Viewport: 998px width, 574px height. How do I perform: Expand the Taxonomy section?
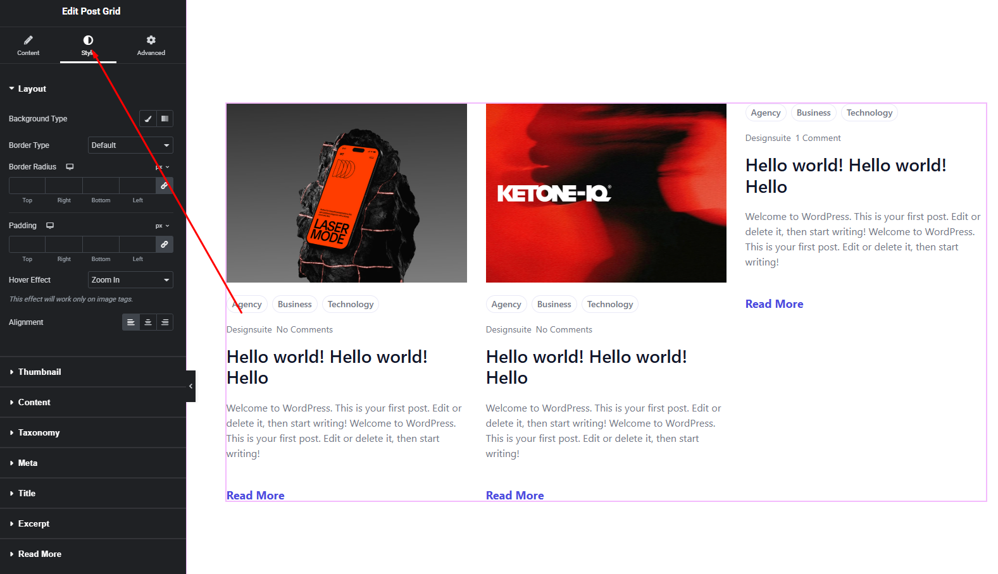(x=39, y=432)
